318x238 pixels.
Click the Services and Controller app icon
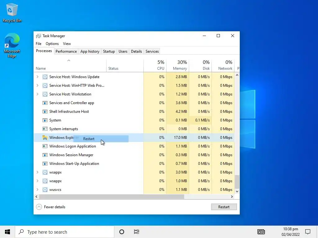point(45,103)
